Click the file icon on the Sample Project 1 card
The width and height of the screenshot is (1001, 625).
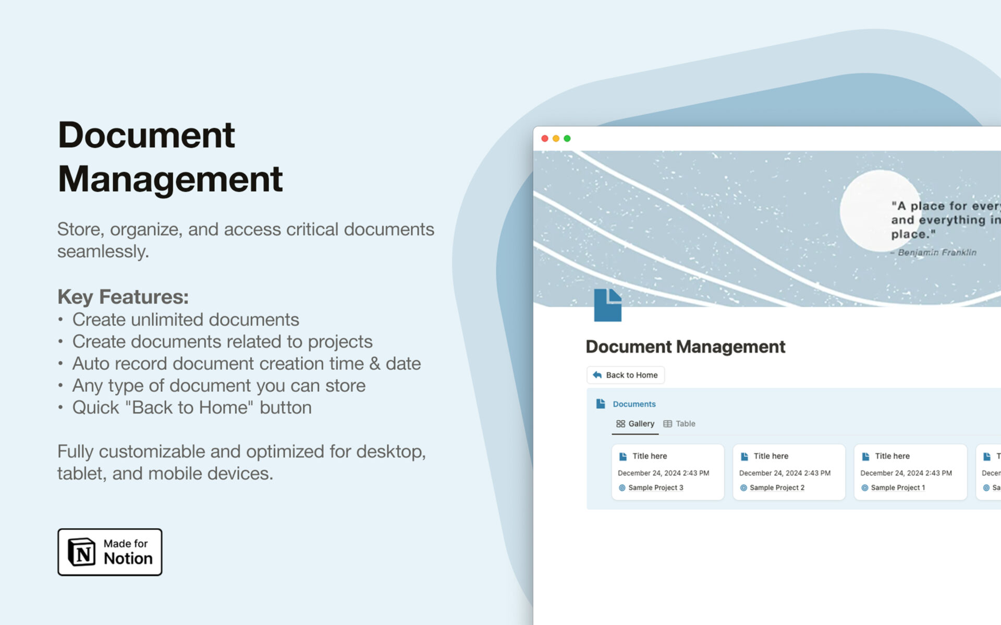click(x=865, y=457)
